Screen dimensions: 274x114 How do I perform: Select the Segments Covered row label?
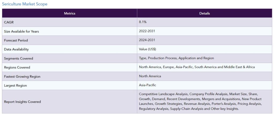(18, 59)
